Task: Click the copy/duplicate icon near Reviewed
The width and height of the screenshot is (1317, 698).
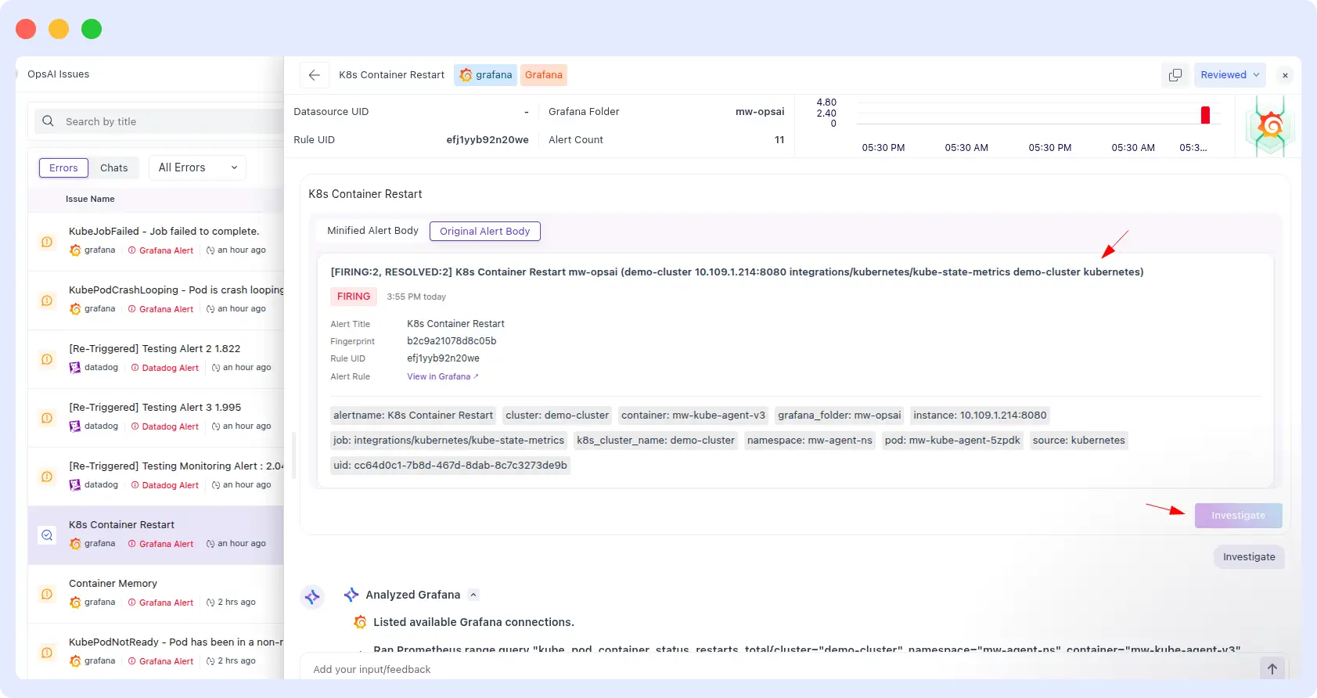Action: click(1175, 75)
